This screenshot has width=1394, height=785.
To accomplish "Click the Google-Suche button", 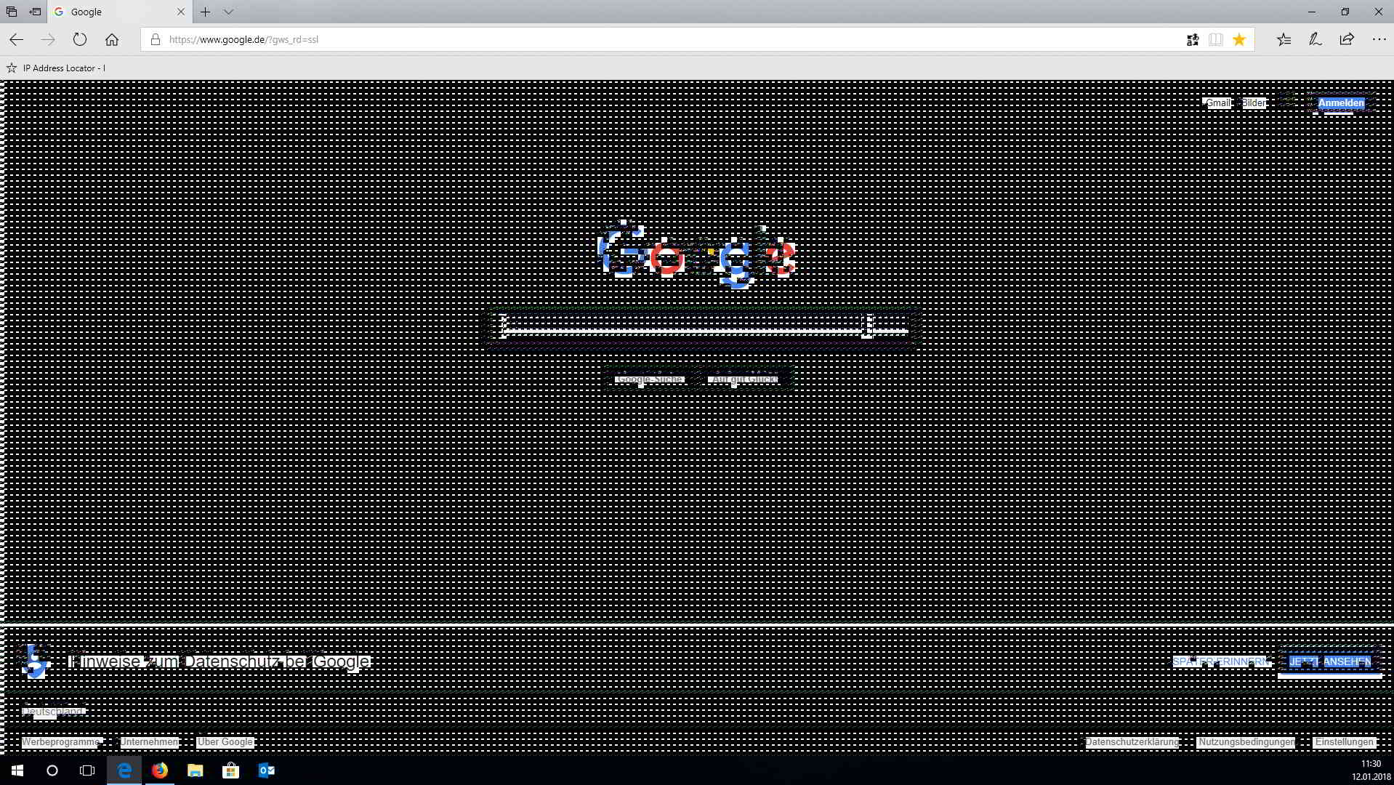I will pyautogui.click(x=649, y=379).
